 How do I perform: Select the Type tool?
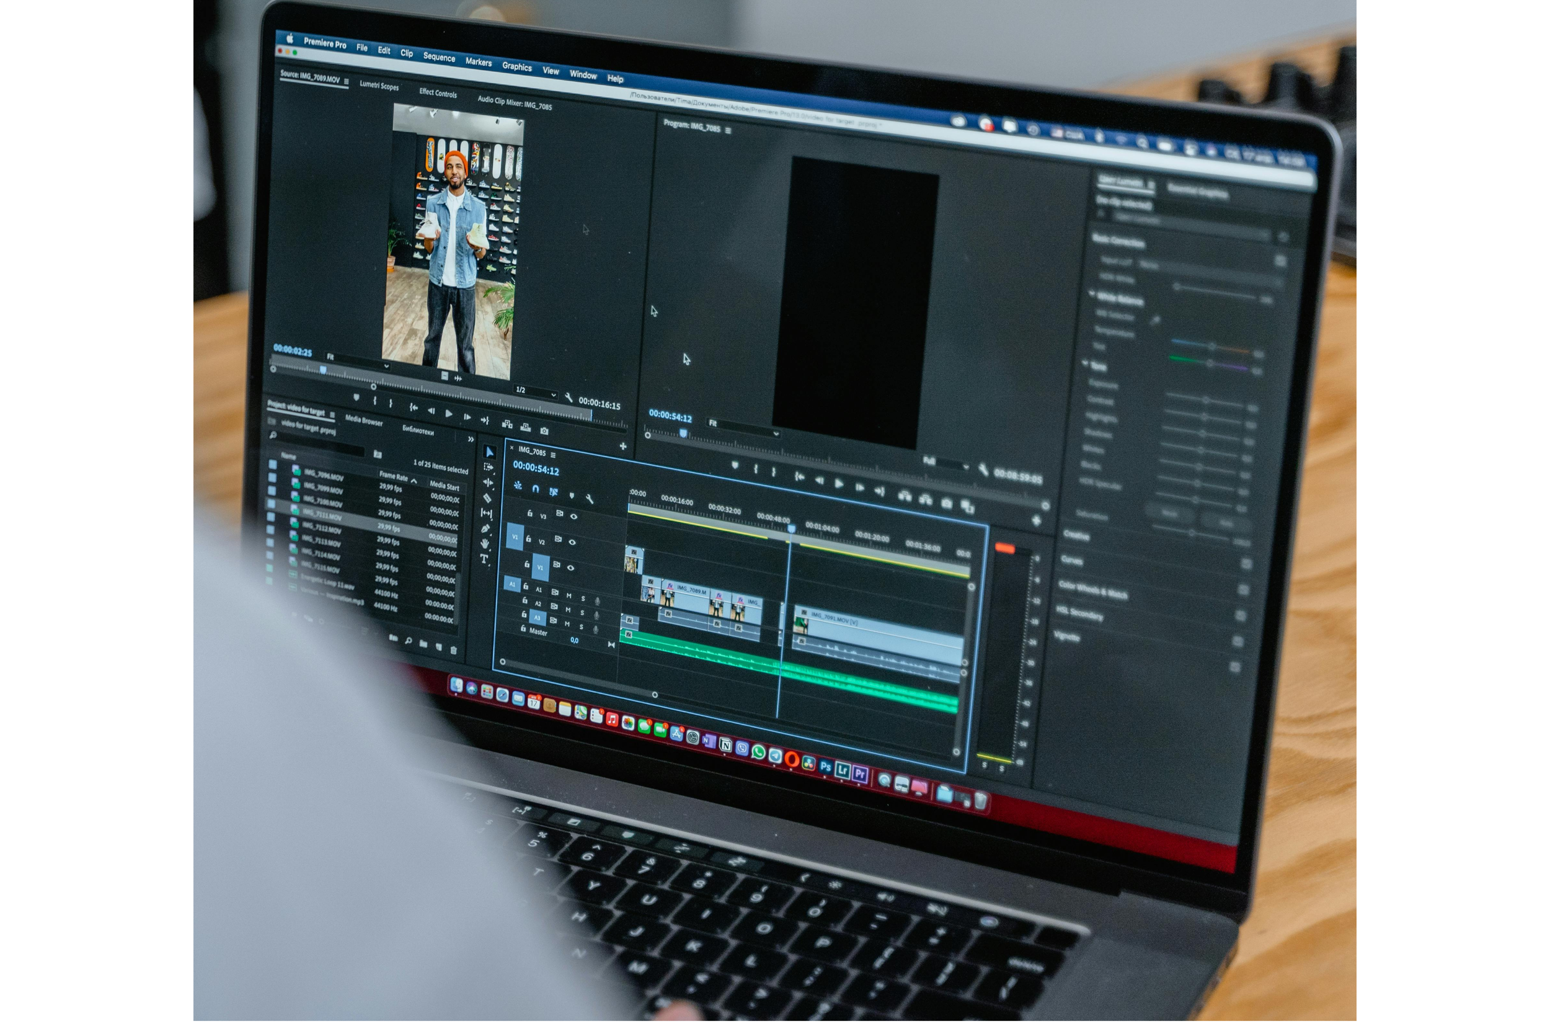(484, 560)
